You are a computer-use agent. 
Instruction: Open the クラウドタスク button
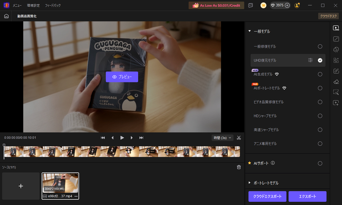tap(328, 16)
